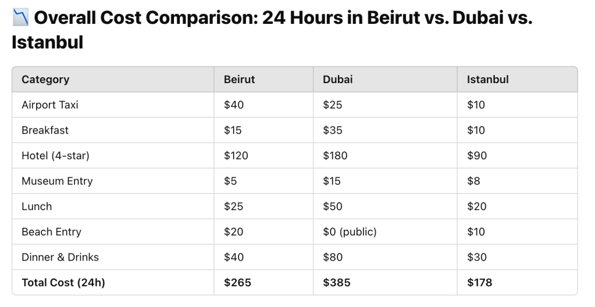The width and height of the screenshot is (595, 307).
Task: Click the Breakfast row label
Action: click(x=45, y=130)
